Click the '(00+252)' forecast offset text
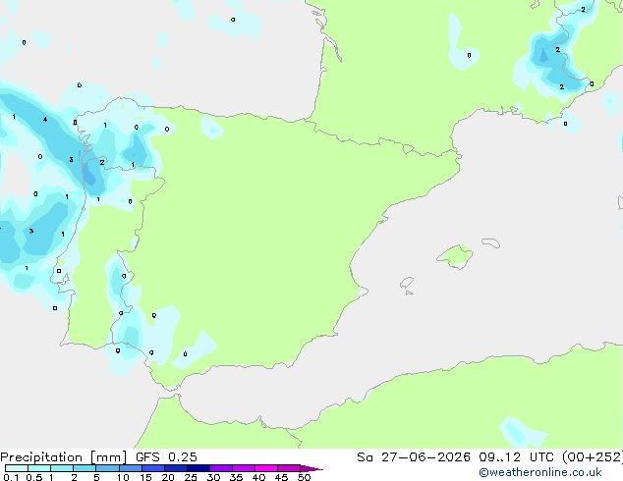This screenshot has height=481, width=623. pyautogui.click(x=593, y=457)
